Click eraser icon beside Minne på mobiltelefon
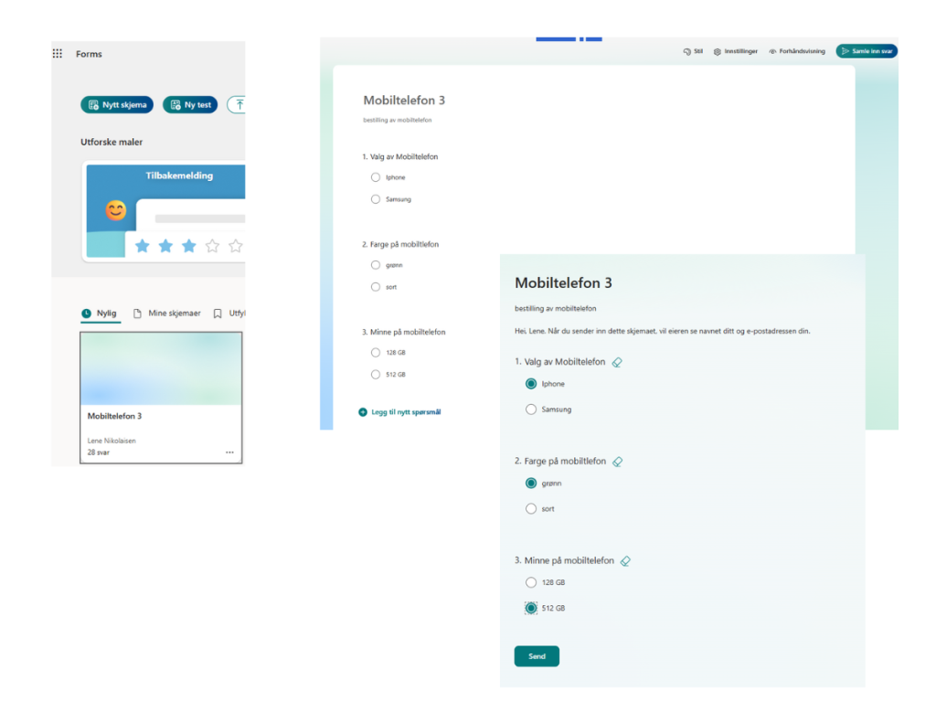Image resolution: width=936 pixels, height=702 pixels. tap(625, 561)
